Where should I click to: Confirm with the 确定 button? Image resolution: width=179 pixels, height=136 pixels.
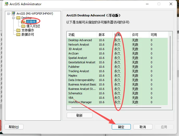121,127
